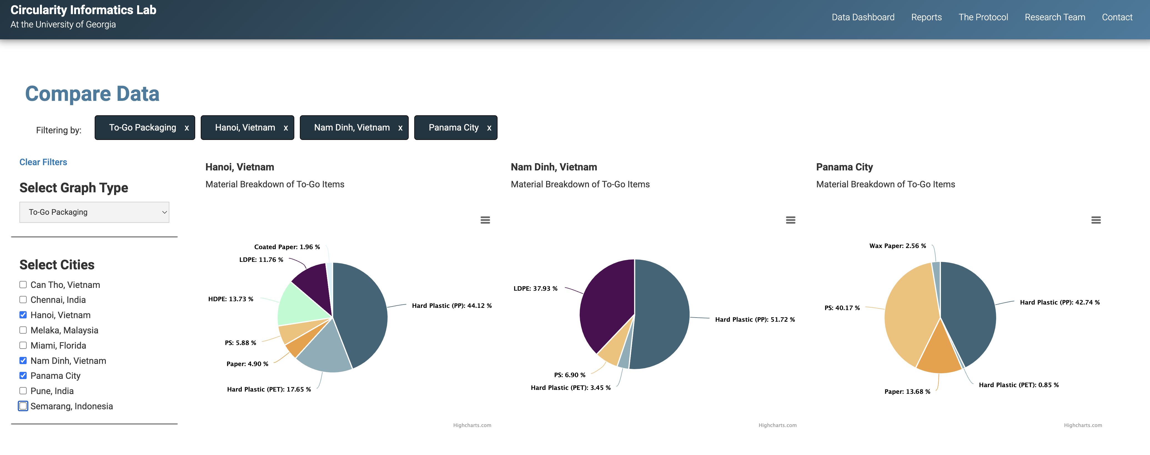Check the Can Tho, Vietnam checkbox
The width and height of the screenshot is (1150, 455).
tap(23, 284)
